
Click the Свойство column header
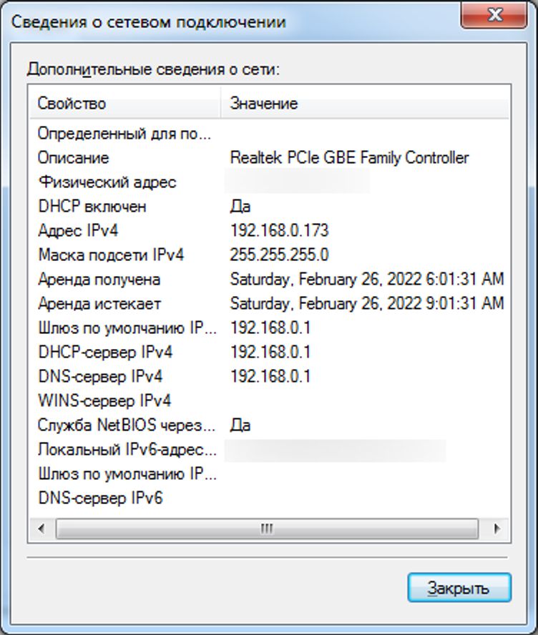72,104
